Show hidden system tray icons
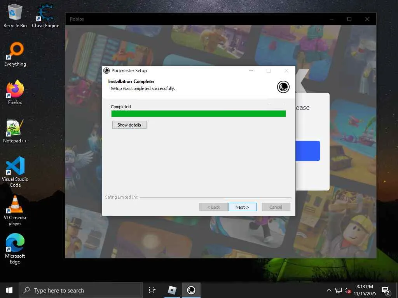 tap(329, 290)
